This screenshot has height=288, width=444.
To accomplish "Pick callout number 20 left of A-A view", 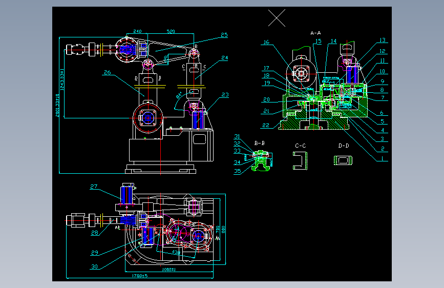I will click(266, 99).
